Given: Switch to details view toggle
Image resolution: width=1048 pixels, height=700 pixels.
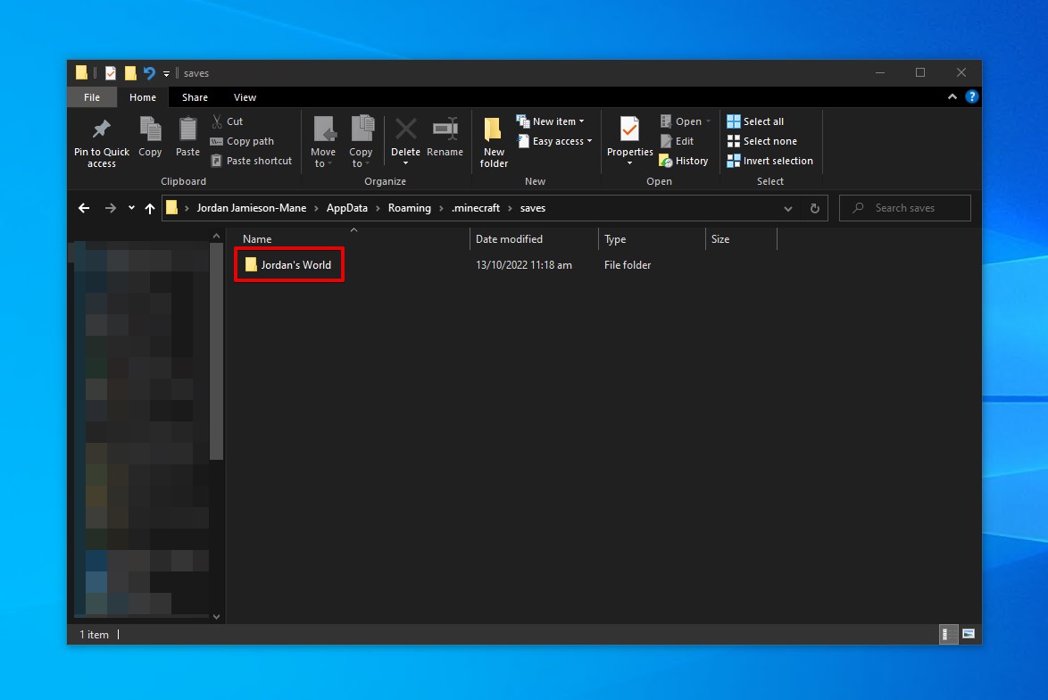Looking at the screenshot, I should 948,634.
